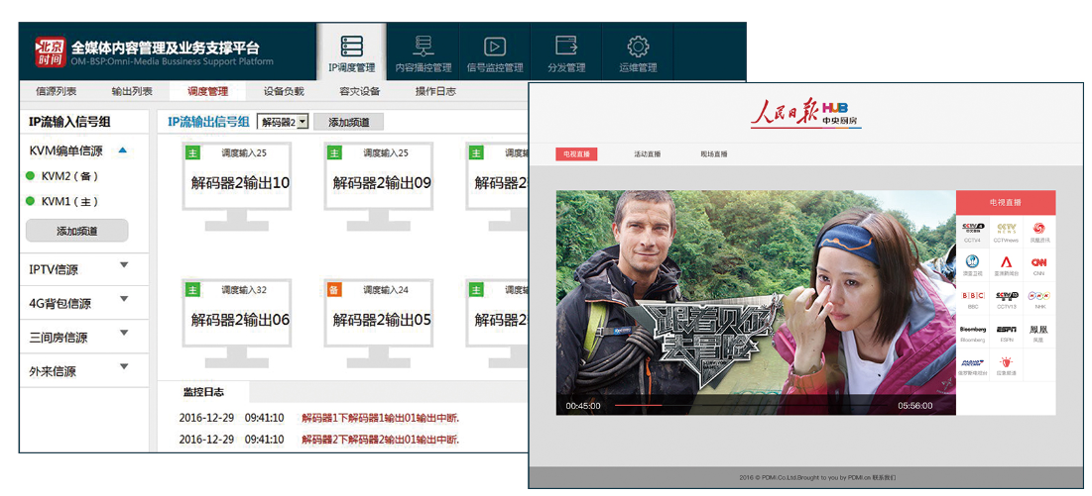The width and height of the screenshot is (1092, 496).
Task: Select the KVM2 (备) source
Action: [x=68, y=176]
